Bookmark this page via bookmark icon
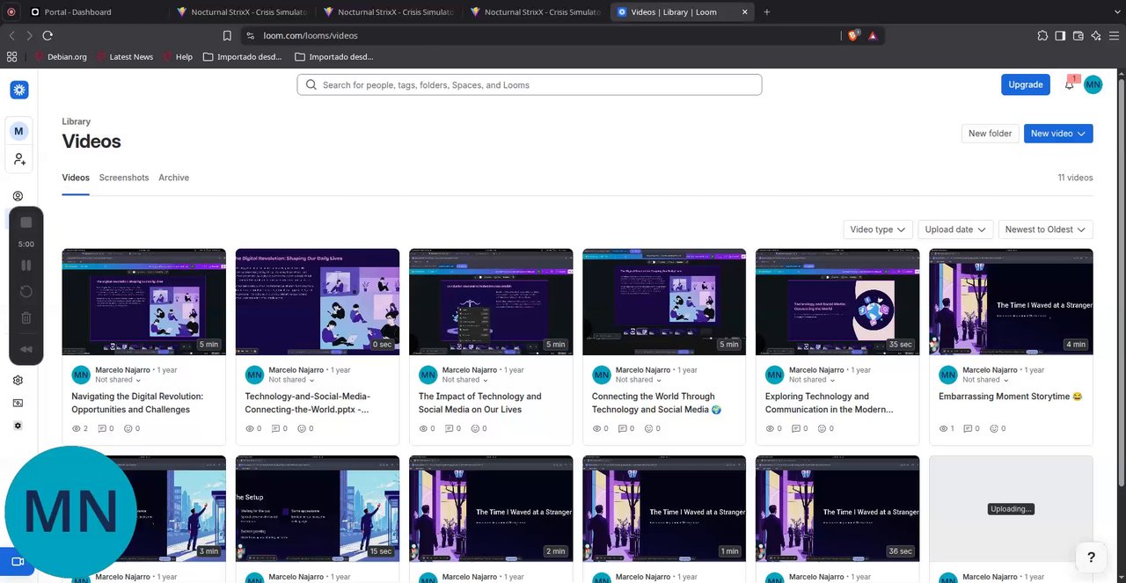The image size is (1126, 583). click(227, 36)
